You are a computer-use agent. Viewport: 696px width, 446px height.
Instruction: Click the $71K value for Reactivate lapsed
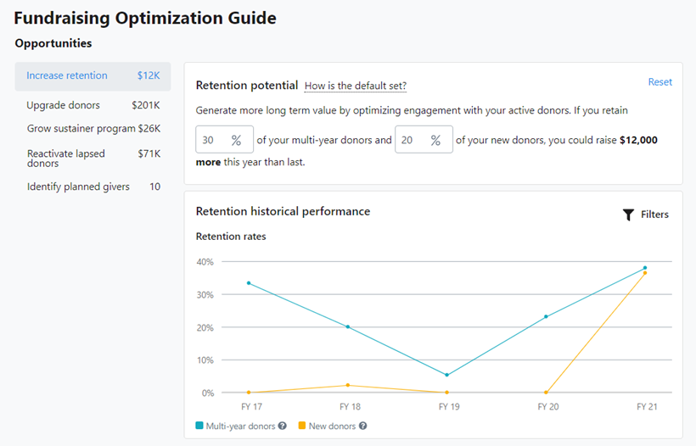[149, 153]
